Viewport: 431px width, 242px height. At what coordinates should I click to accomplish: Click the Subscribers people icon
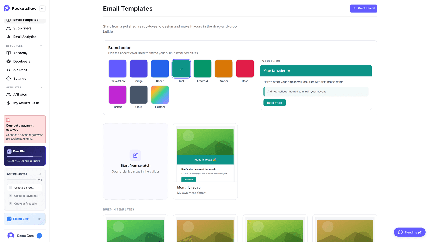[x=9, y=28]
